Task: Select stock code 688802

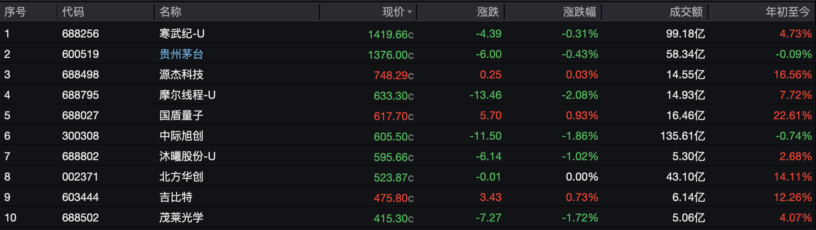Action: (x=80, y=156)
